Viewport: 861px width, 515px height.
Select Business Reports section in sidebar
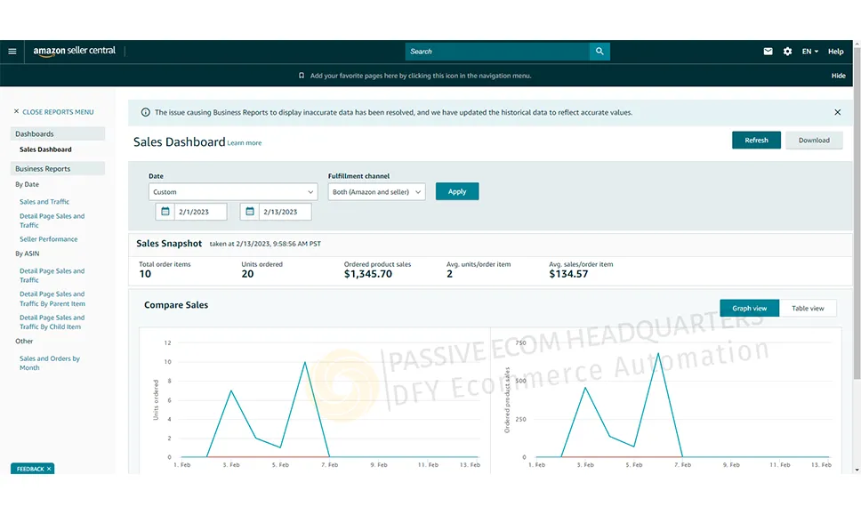tap(58, 169)
